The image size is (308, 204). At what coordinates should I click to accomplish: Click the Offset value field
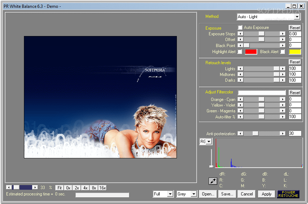[295, 40]
